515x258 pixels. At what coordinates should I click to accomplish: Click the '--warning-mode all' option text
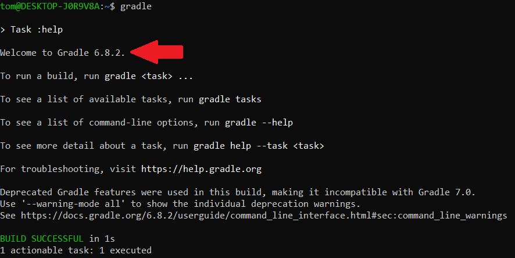coord(66,204)
